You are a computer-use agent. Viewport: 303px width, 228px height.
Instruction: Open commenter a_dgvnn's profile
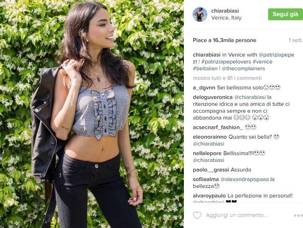point(204,88)
